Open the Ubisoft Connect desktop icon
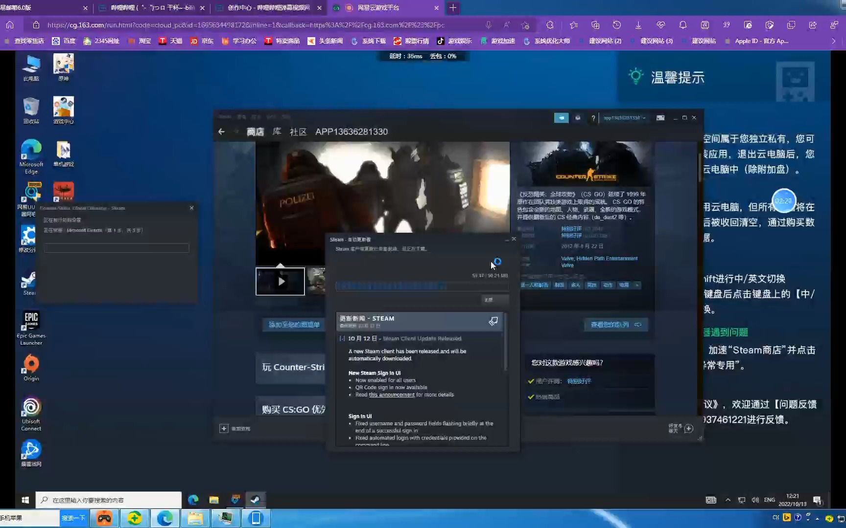Viewport: 846px width, 528px height. click(31, 414)
